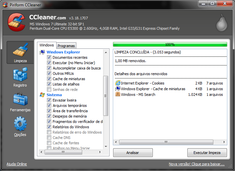Maximize the CCleaner window
This screenshot has height=171, width=235.
[x=212, y=4]
